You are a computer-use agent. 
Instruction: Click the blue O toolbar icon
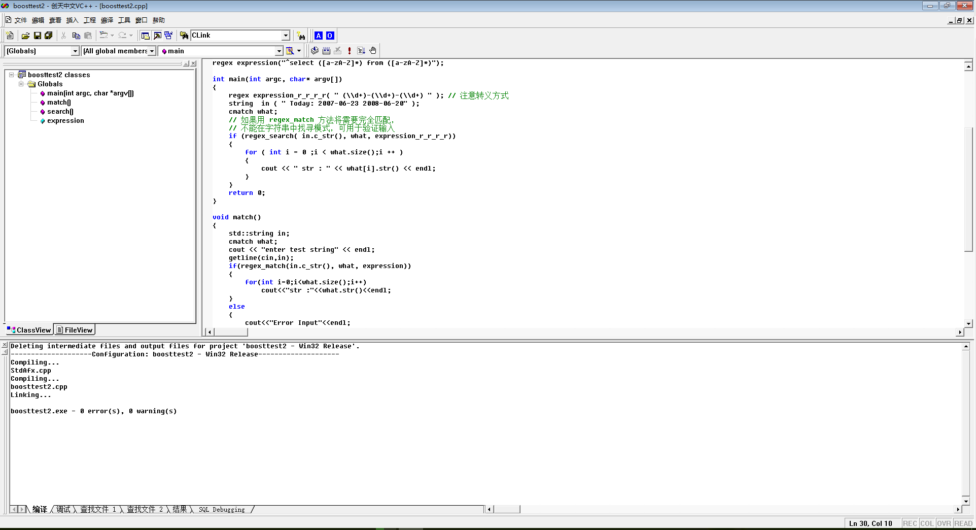pyautogui.click(x=330, y=36)
